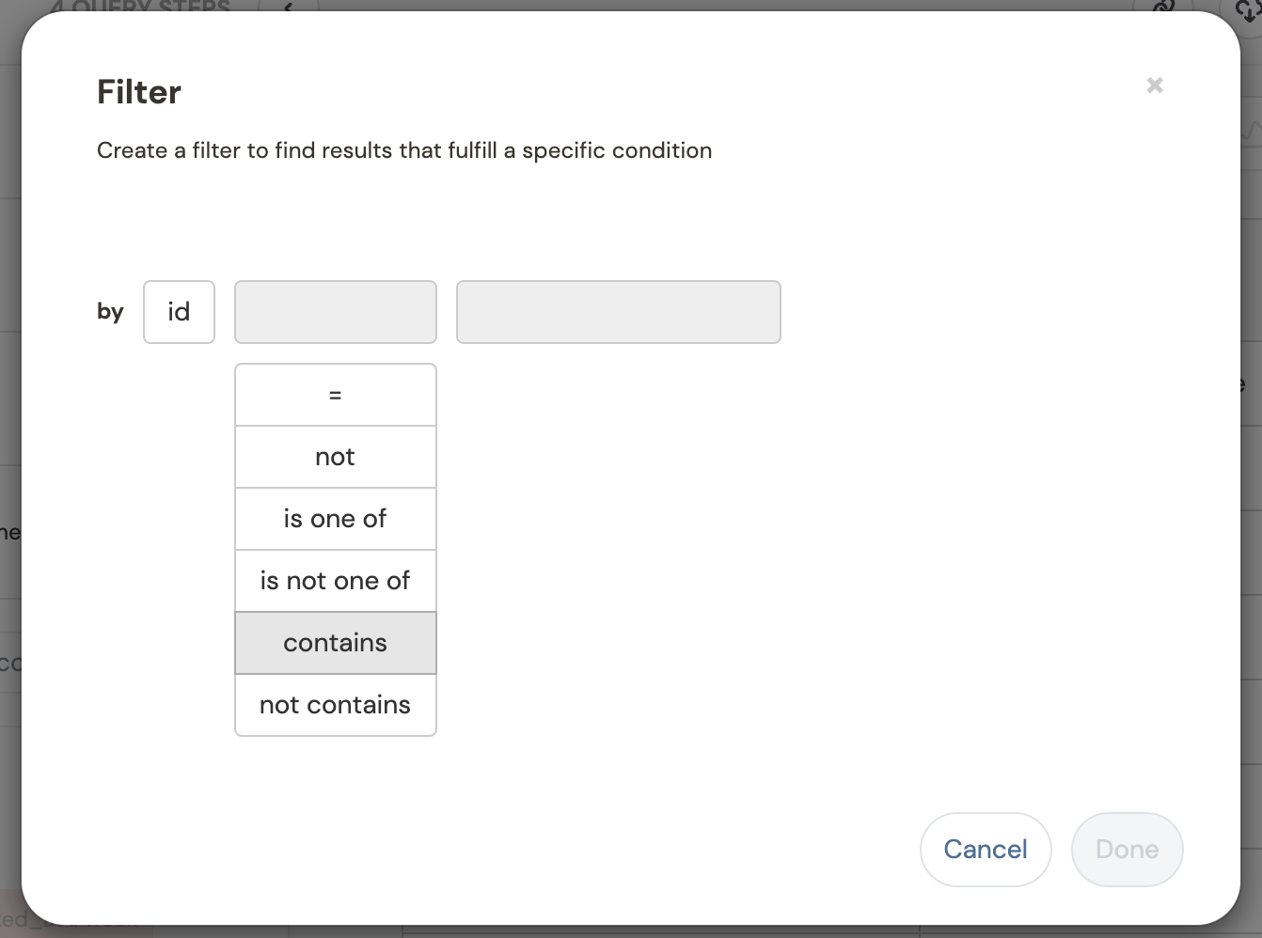Select the "=" equals operator
This screenshot has height=938, width=1262.
tap(335, 395)
